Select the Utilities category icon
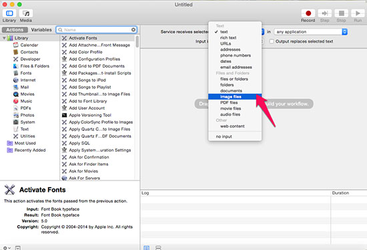 [x=16, y=136]
